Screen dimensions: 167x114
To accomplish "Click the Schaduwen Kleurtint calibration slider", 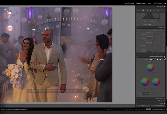I will 153,34.
